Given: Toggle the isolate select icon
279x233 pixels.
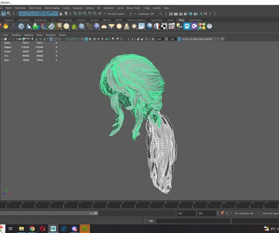Looking at the screenshot, I should pos(132,39).
